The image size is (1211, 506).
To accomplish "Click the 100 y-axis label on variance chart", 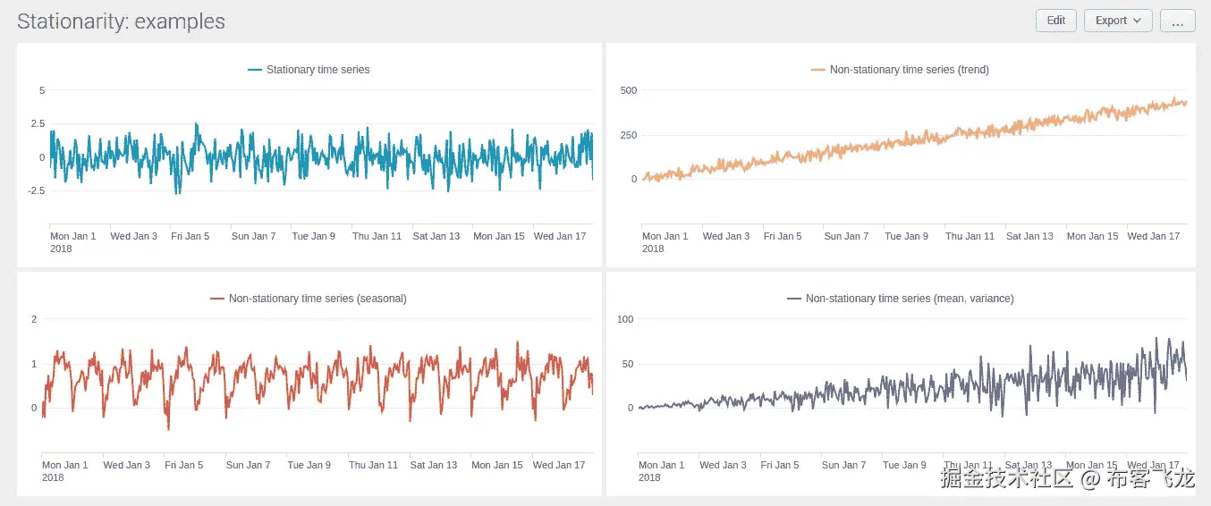I will [x=624, y=319].
